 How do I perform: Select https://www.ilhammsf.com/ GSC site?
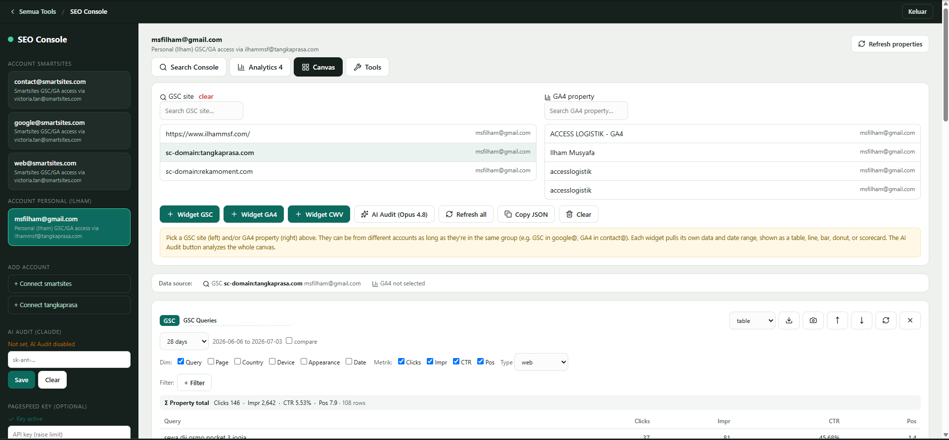pyautogui.click(x=348, y=134)
